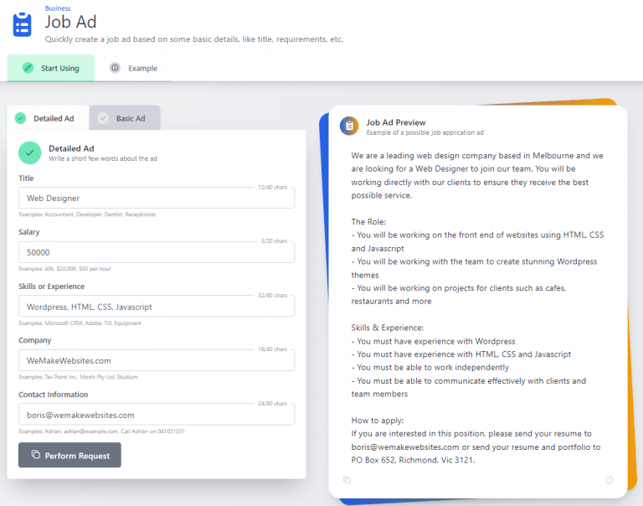
Task: Click the Job Ad Preview clipboard icon
Action: click(x=349, y=126)
